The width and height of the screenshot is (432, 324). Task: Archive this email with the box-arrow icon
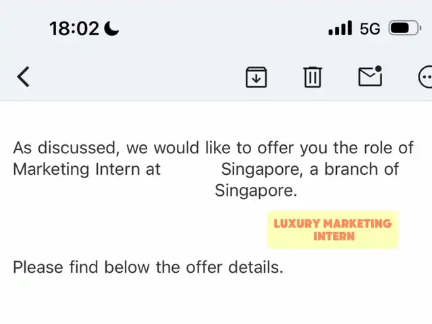click(x=256, y=77)
